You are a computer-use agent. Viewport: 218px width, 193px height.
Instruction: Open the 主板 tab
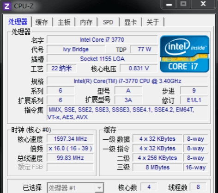coord(64,22)
